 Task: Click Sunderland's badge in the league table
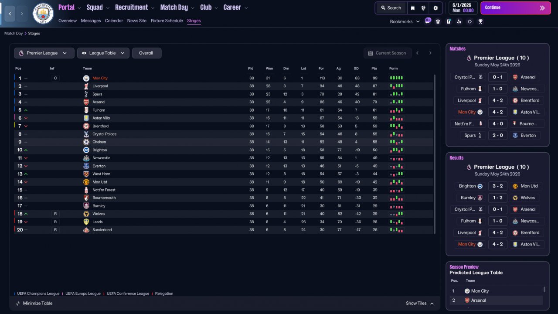(86, 230)
